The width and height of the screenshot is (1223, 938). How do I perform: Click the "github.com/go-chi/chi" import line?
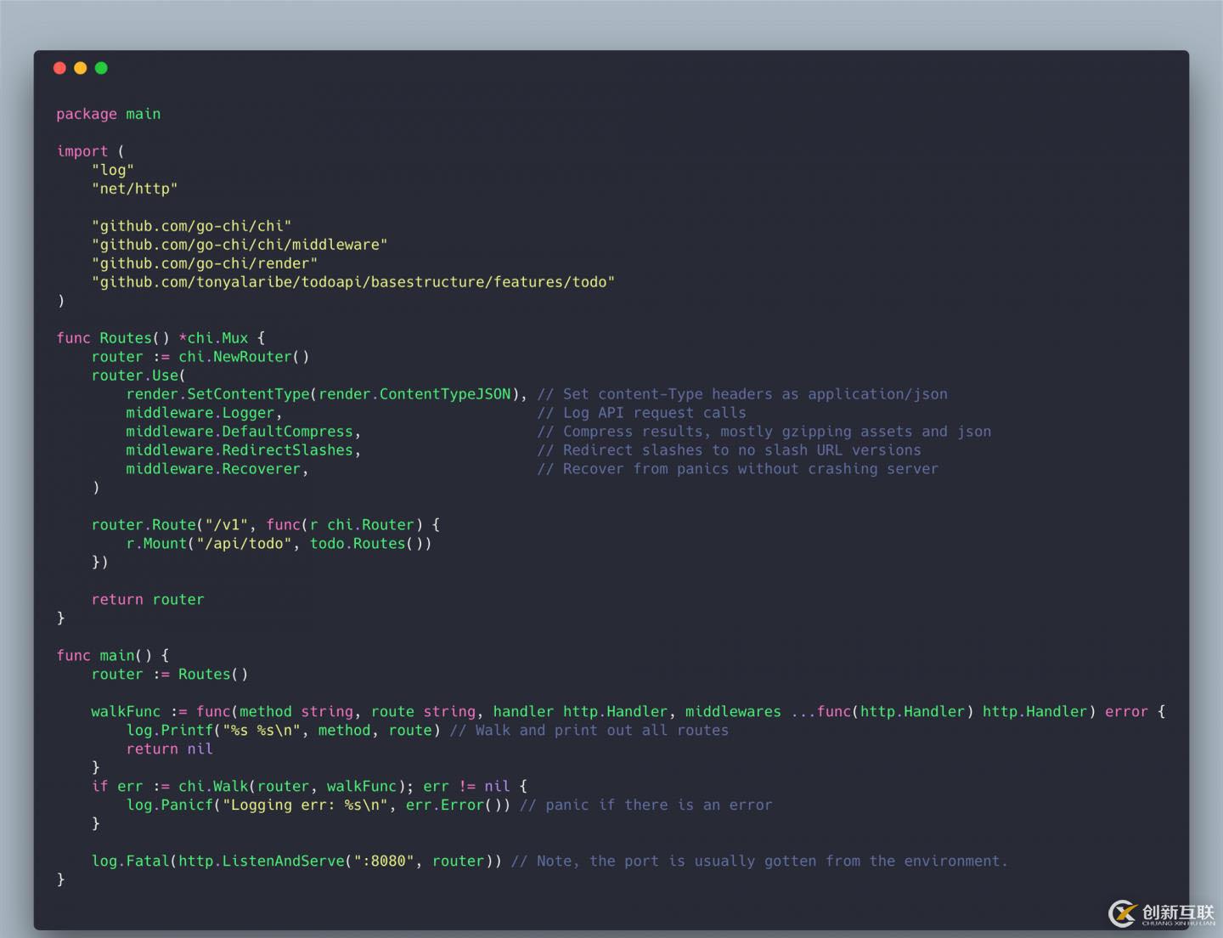coord(191,226)
